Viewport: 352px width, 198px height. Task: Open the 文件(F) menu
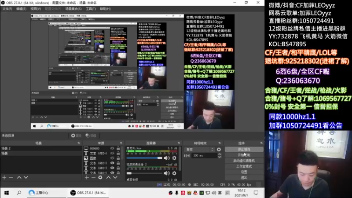[7, 9]
